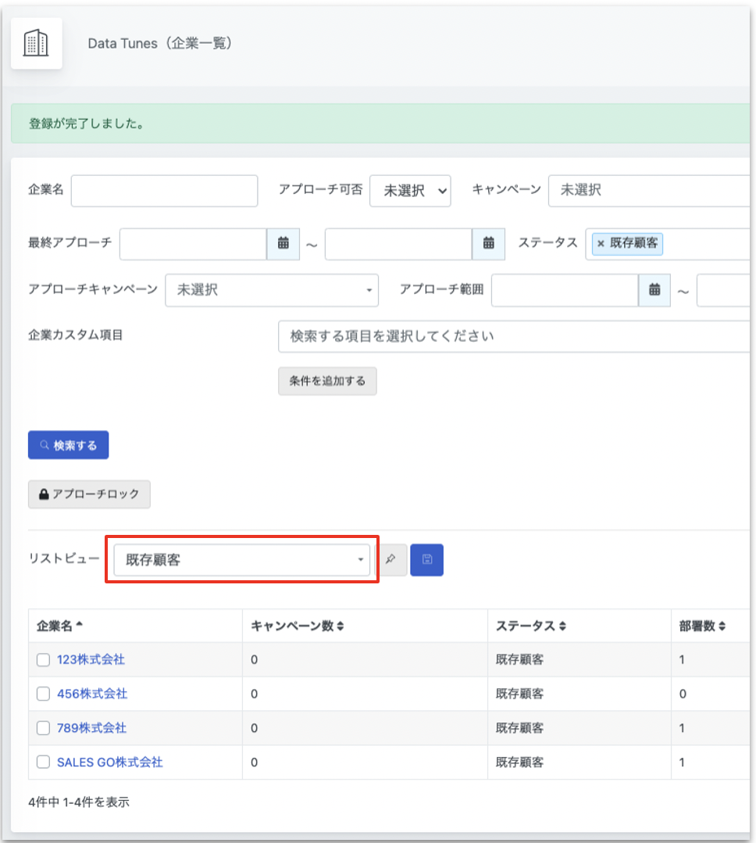Click the 検索する search button

coord(68,445)
